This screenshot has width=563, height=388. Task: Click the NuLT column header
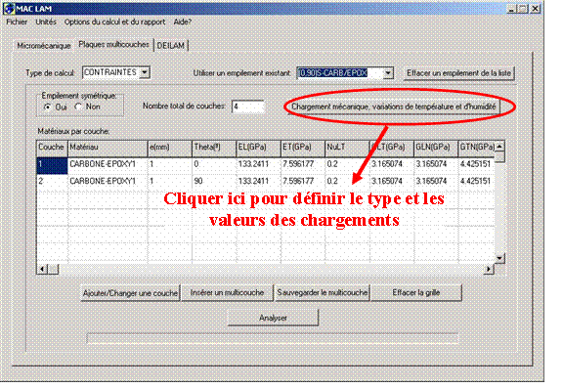click(x=347, y=148)
